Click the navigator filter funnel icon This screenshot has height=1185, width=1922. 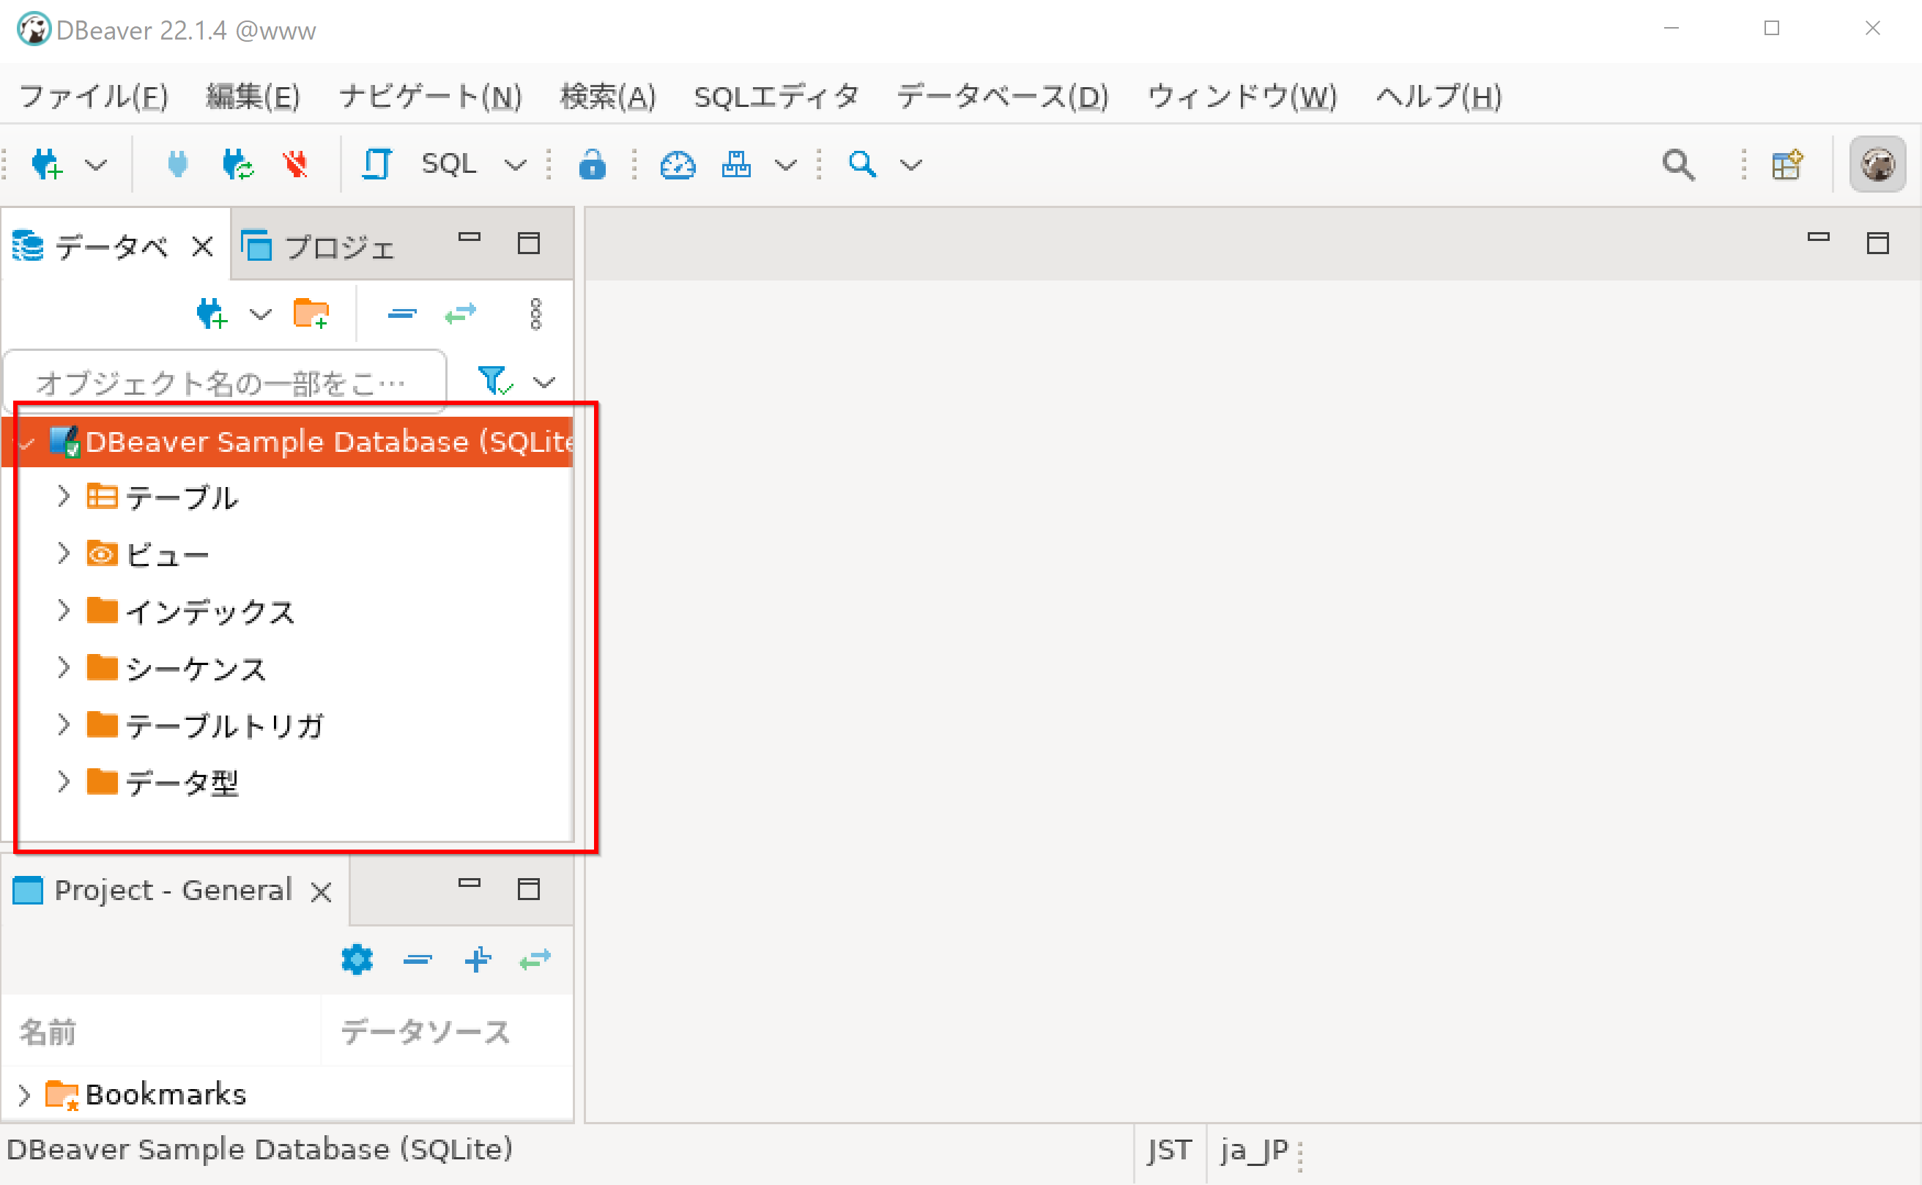tap(495, 381)
